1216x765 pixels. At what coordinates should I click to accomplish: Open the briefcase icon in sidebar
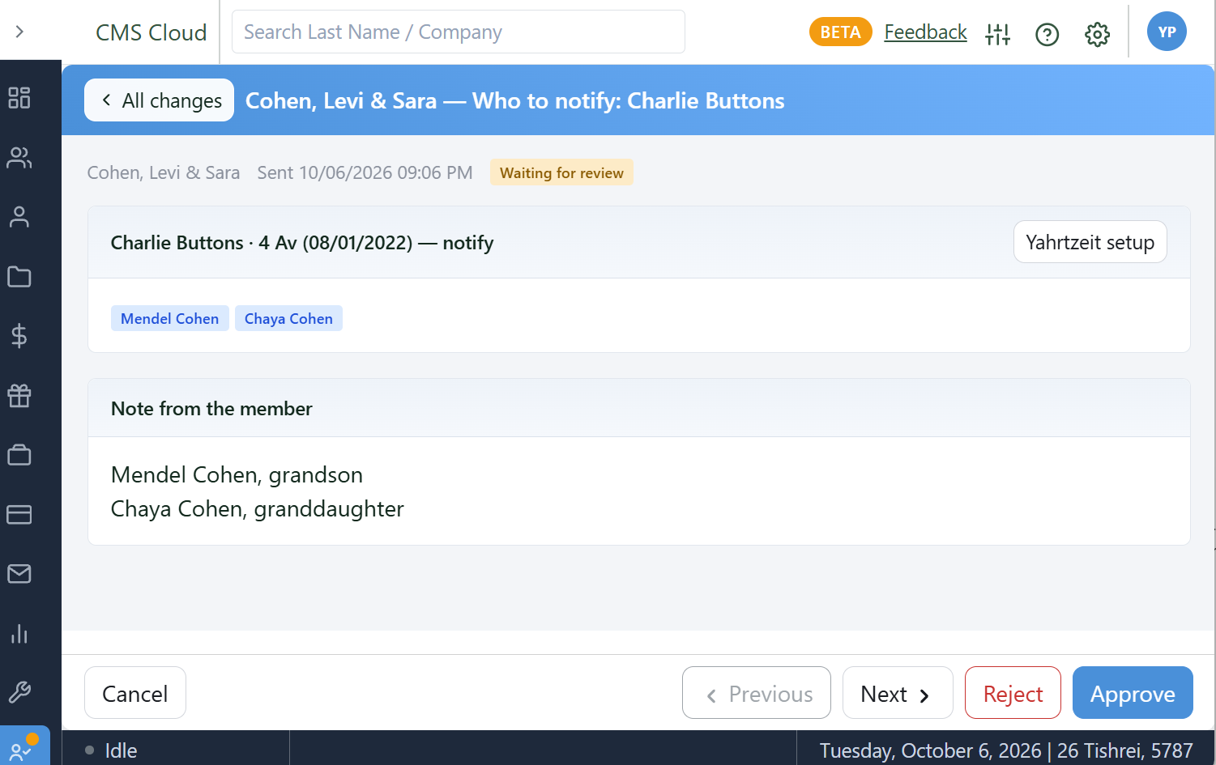[19, 455]
